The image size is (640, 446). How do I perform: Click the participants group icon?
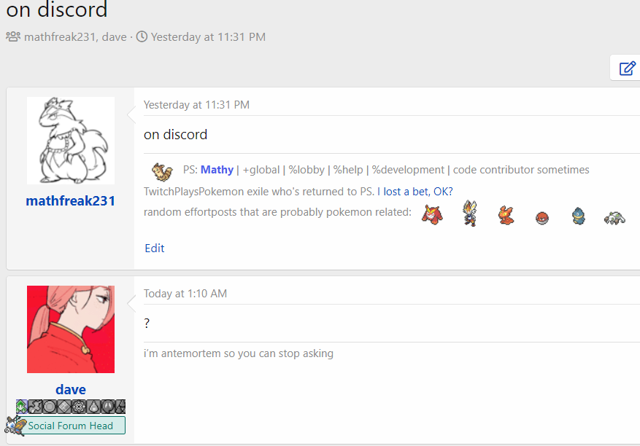tap(13, 36)
